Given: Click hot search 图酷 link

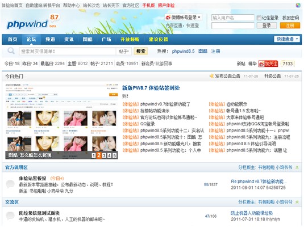Looking at the screenshot, I should (203, 51).
